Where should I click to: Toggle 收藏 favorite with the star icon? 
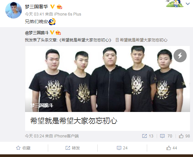point(23,148)
